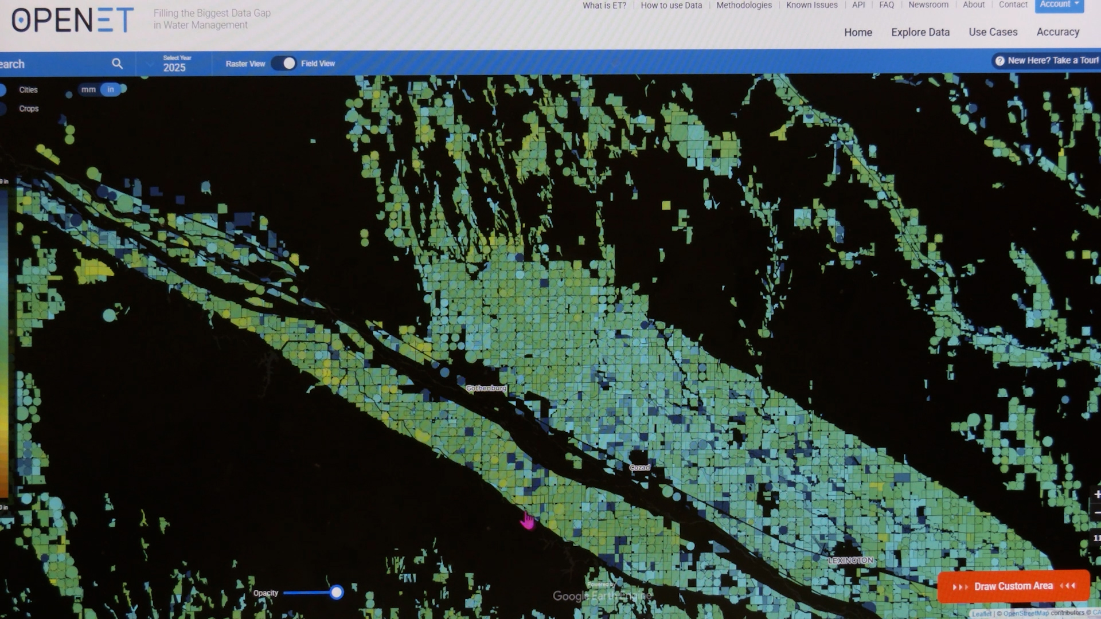This screenshot has height=619, width=1101.
Task: Open the Methodologies menu item
Action: 743,5
